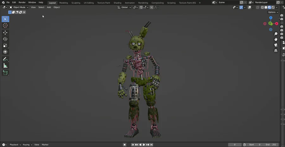The height and width of the screenshot is (147, 285).
Task: Open the Keying dropdown in timeline
Action: pos(28,145)
